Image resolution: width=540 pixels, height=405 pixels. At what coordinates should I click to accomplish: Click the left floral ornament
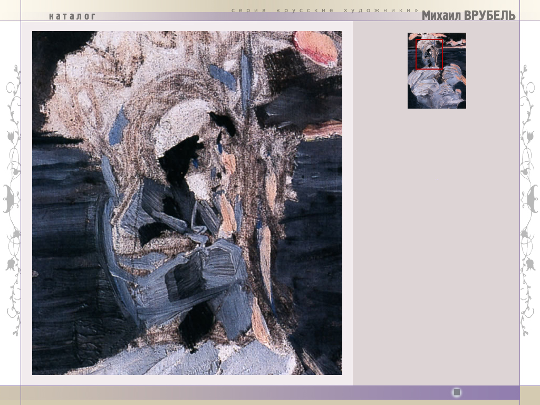point(12,200)
